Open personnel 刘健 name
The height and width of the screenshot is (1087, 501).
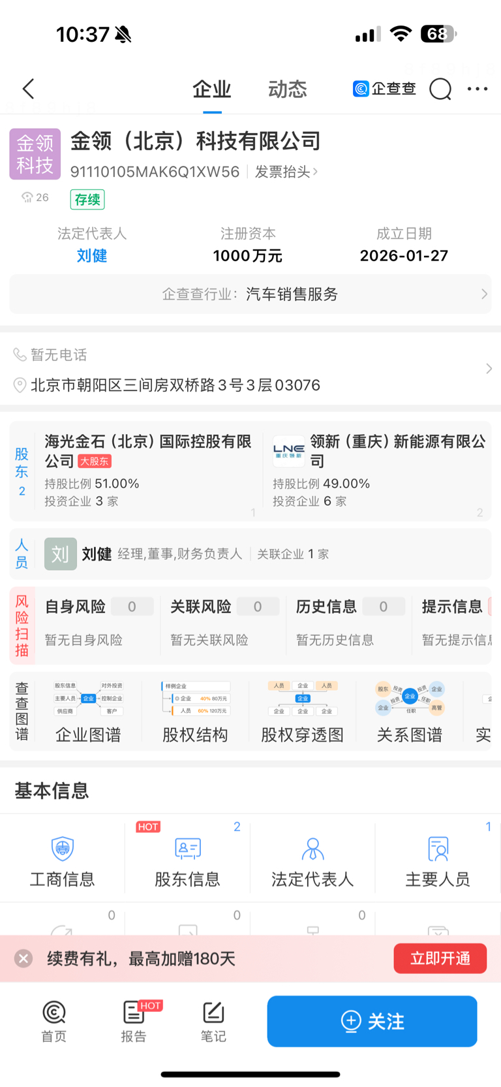(x=97, y=554)
